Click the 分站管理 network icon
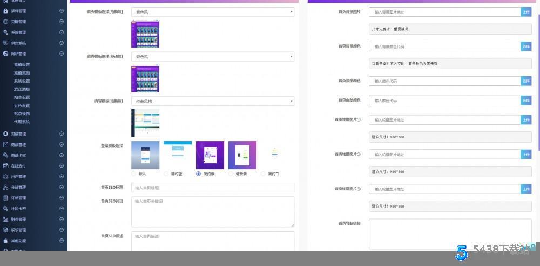 pyautogui.click(x=5, y=188)
